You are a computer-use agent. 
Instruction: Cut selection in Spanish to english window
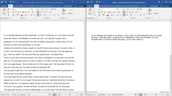click(x=8, y=9)
